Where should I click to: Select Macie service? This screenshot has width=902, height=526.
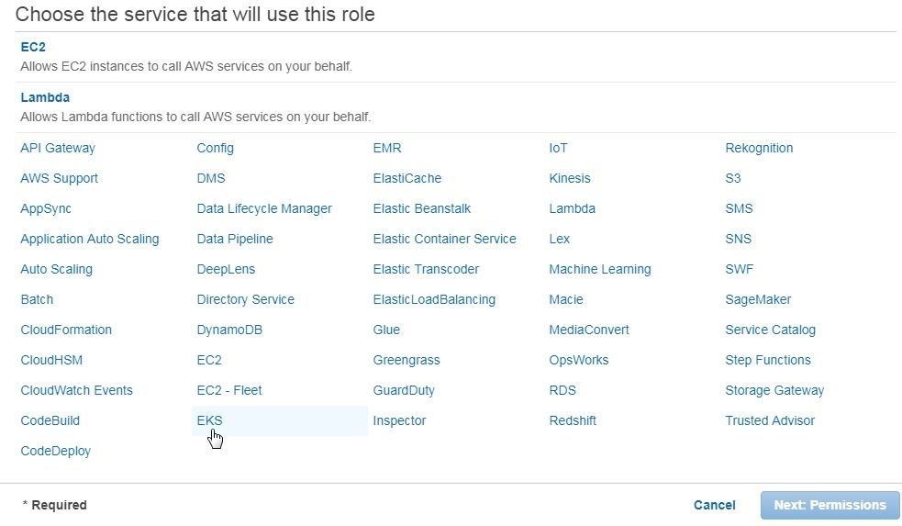point(566,299)
